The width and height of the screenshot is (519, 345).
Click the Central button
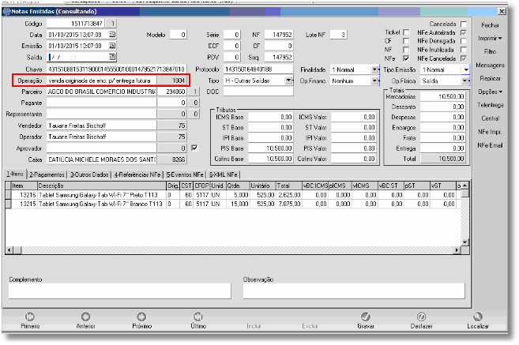click(490, 118)
